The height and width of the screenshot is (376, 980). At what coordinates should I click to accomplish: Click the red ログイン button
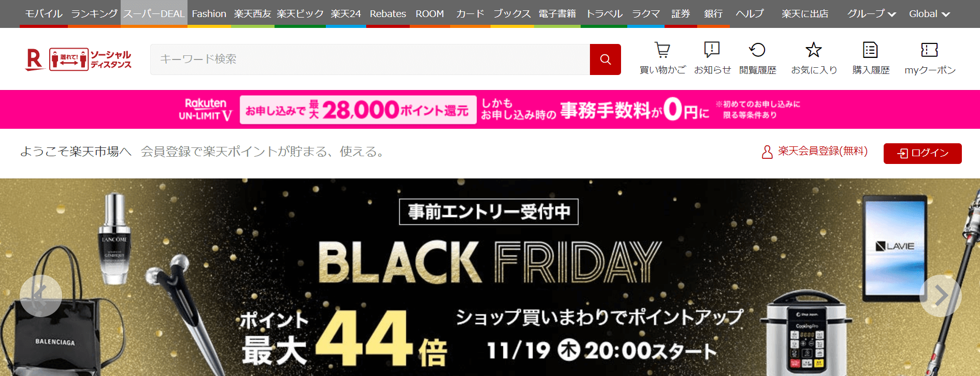point(923,153)
